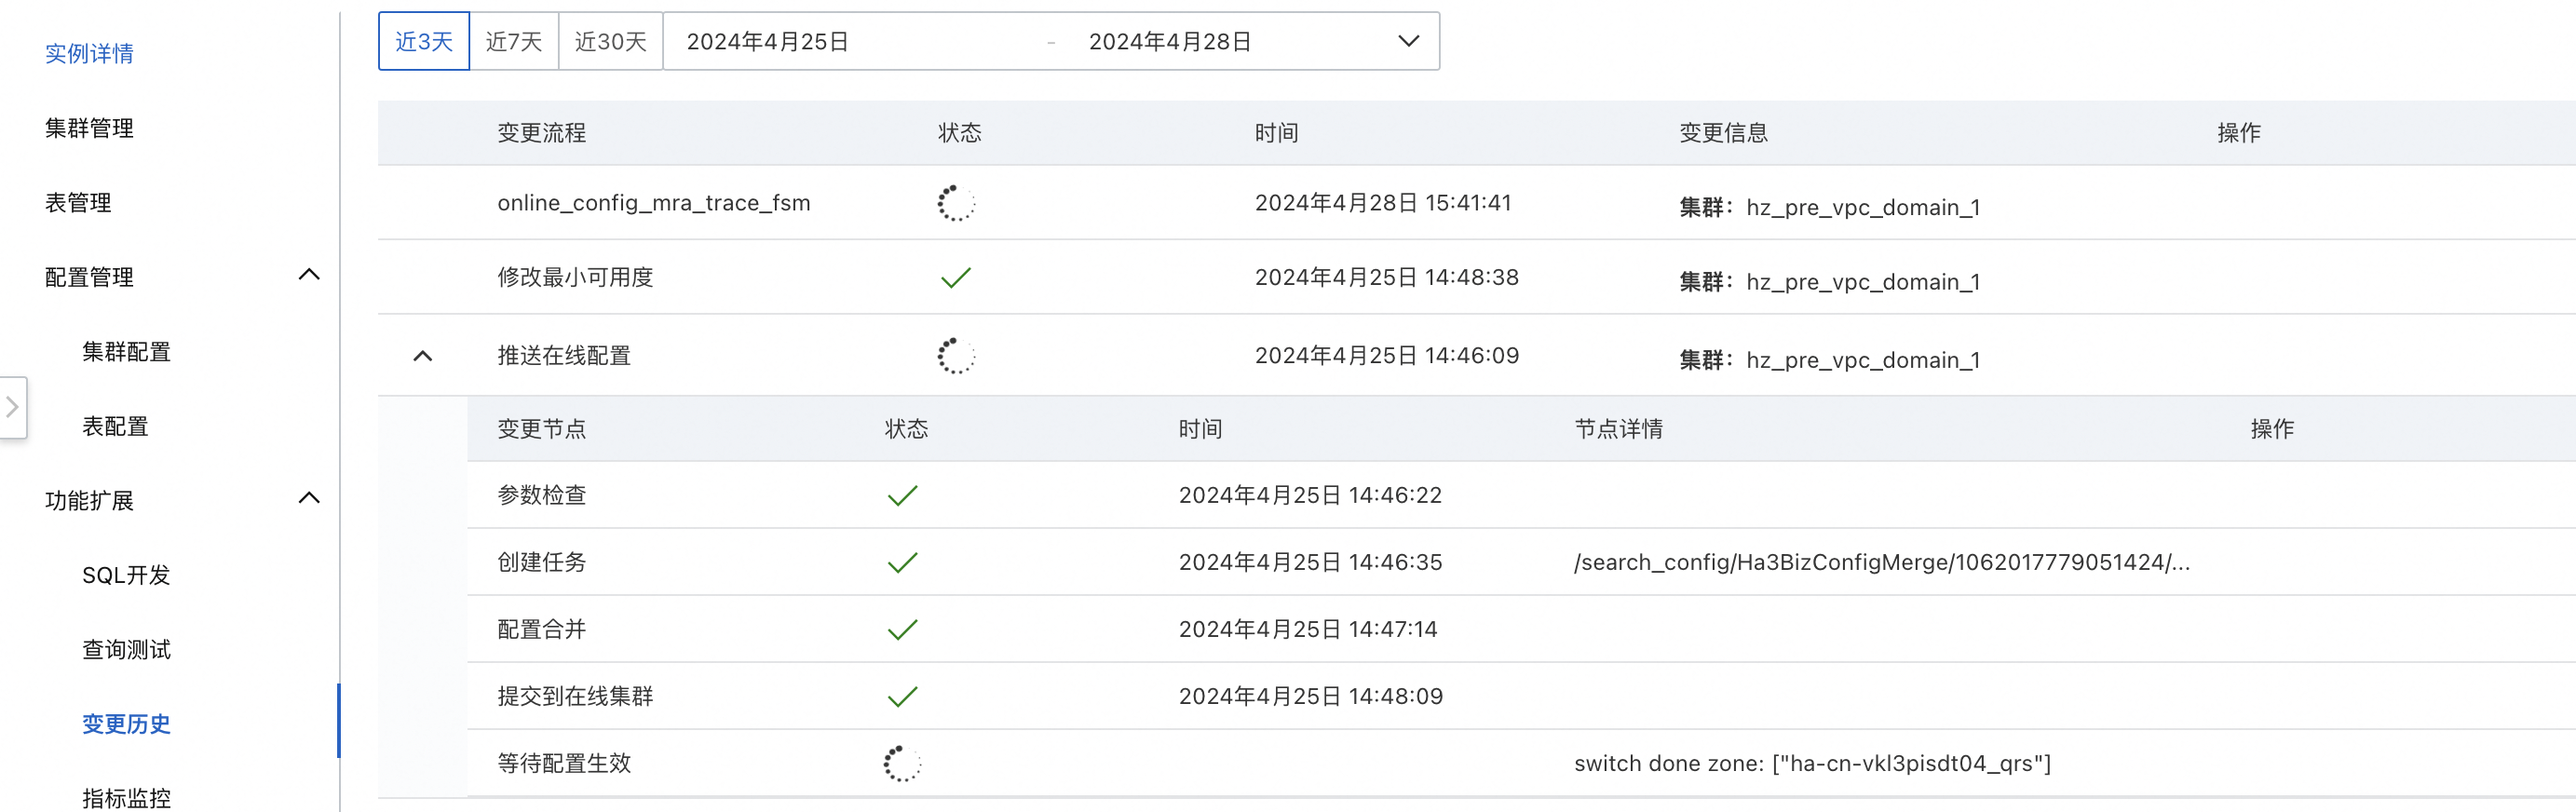Collapse the 功能扩展 sidebar section

[x=309, y=498]
